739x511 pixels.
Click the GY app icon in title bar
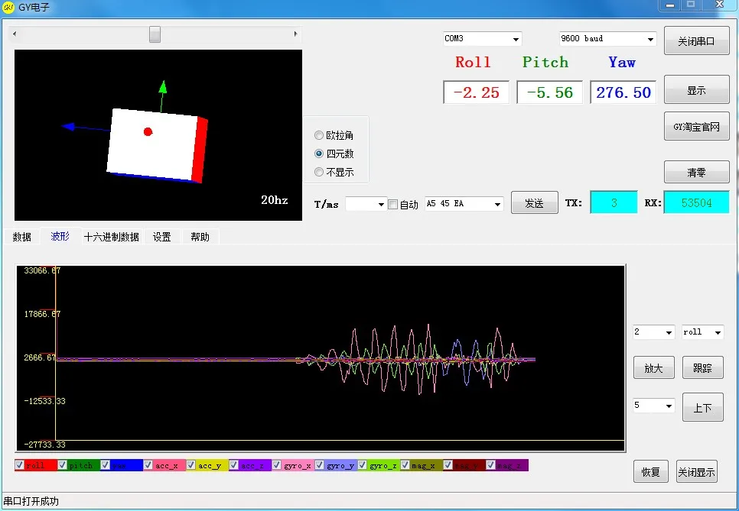pos(8,7)
